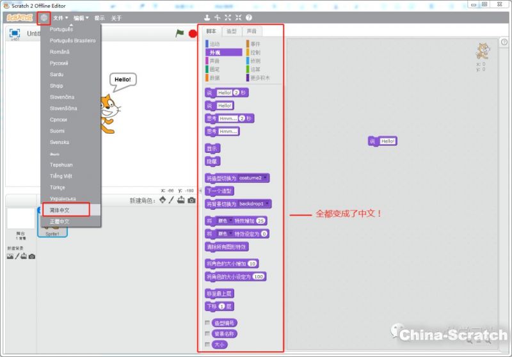512x357 pixels.
Task: Select the grow sprite tool
Action: (x=228, y=18)
